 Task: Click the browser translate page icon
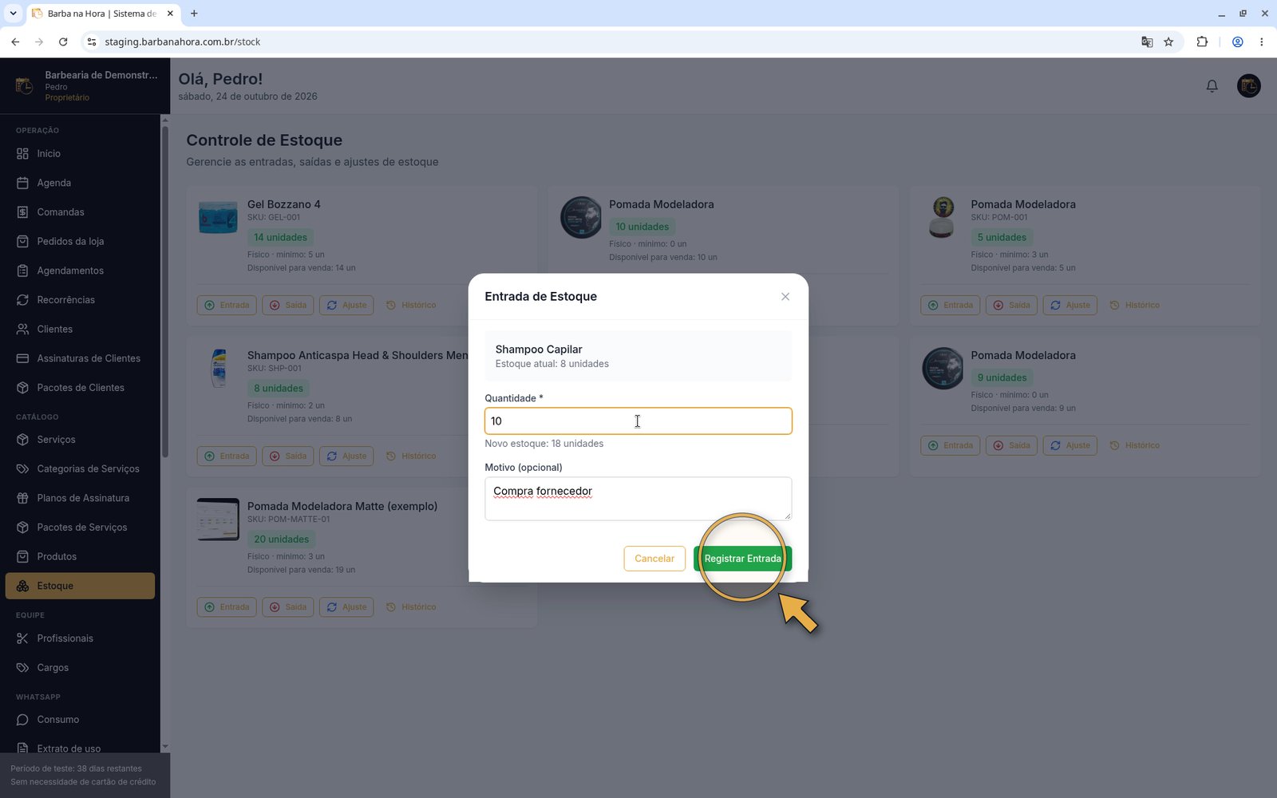1147,41
